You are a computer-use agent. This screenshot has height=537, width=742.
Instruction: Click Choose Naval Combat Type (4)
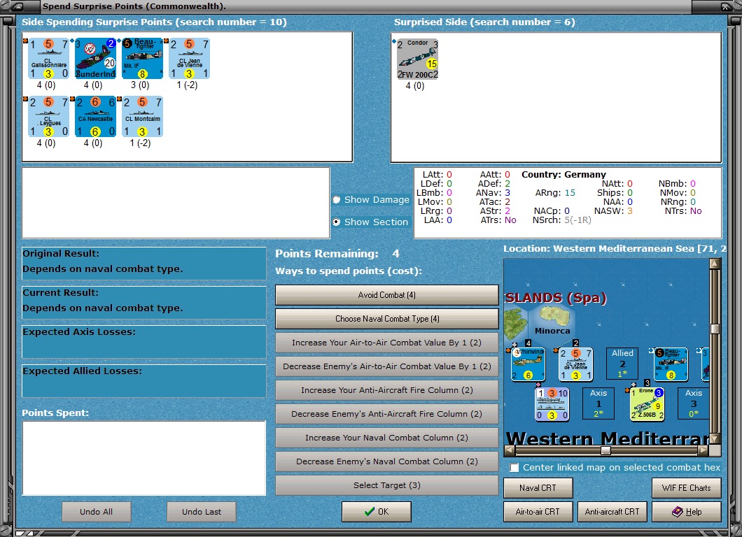click(386, 319)
